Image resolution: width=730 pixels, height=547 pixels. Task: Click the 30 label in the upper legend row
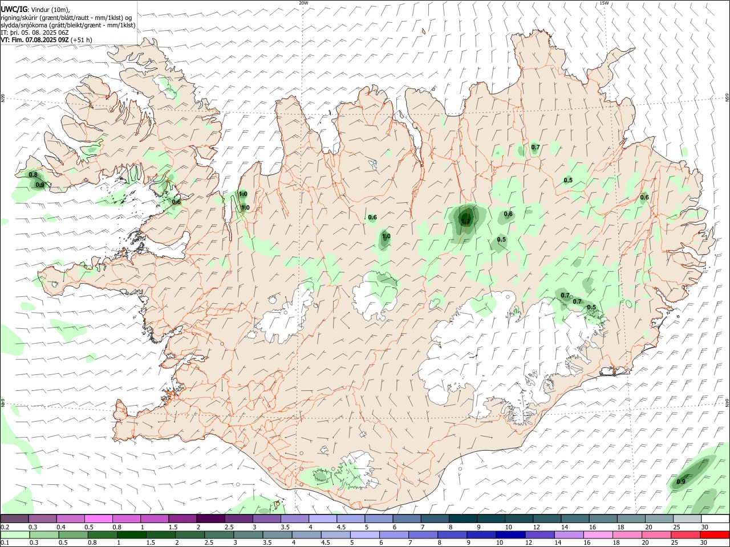click(x=704, y=527)
